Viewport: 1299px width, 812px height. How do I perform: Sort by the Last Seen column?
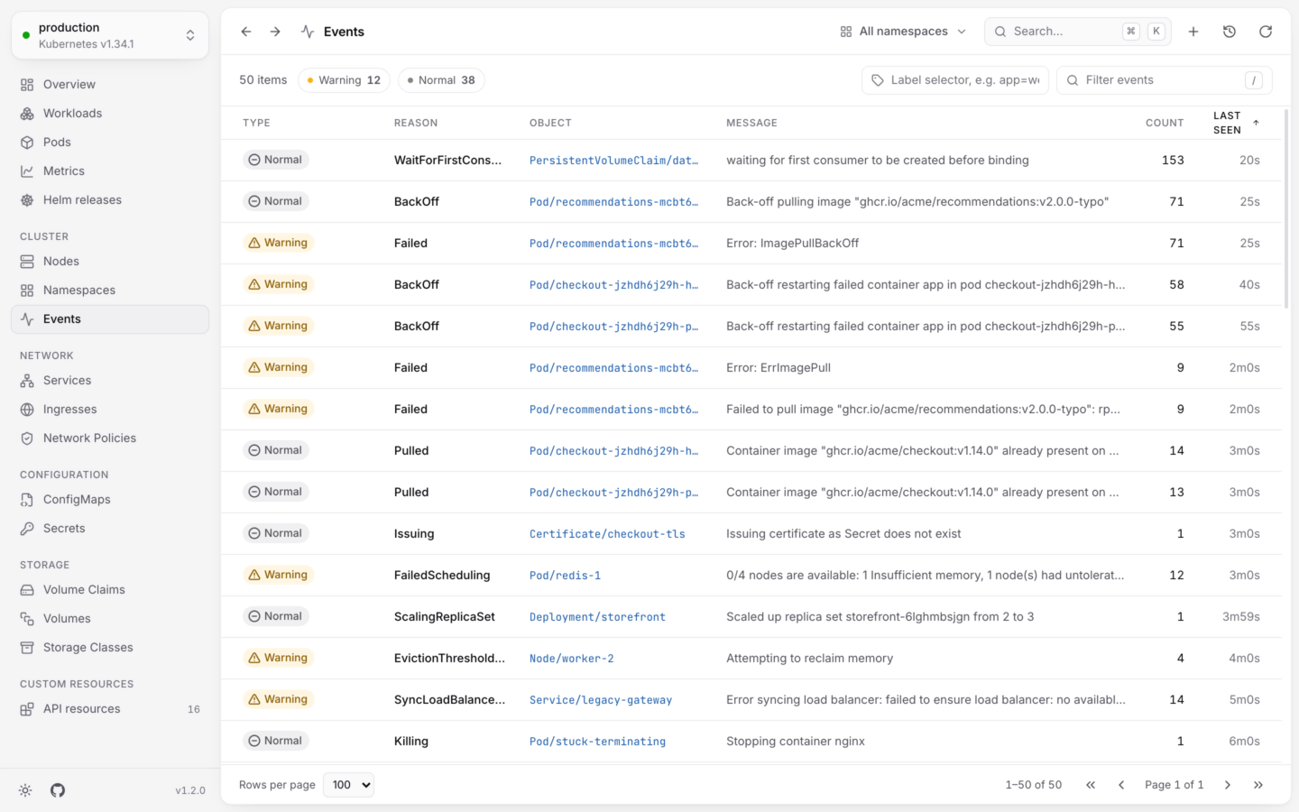[1236, 123]
